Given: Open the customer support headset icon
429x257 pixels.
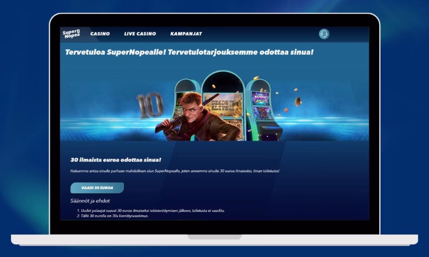Looking at the screenshot, I should pos(324,34).
